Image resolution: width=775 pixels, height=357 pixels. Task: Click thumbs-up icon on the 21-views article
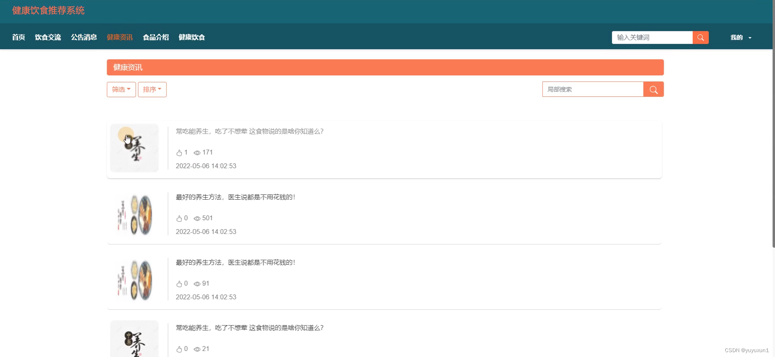point(179,349)
